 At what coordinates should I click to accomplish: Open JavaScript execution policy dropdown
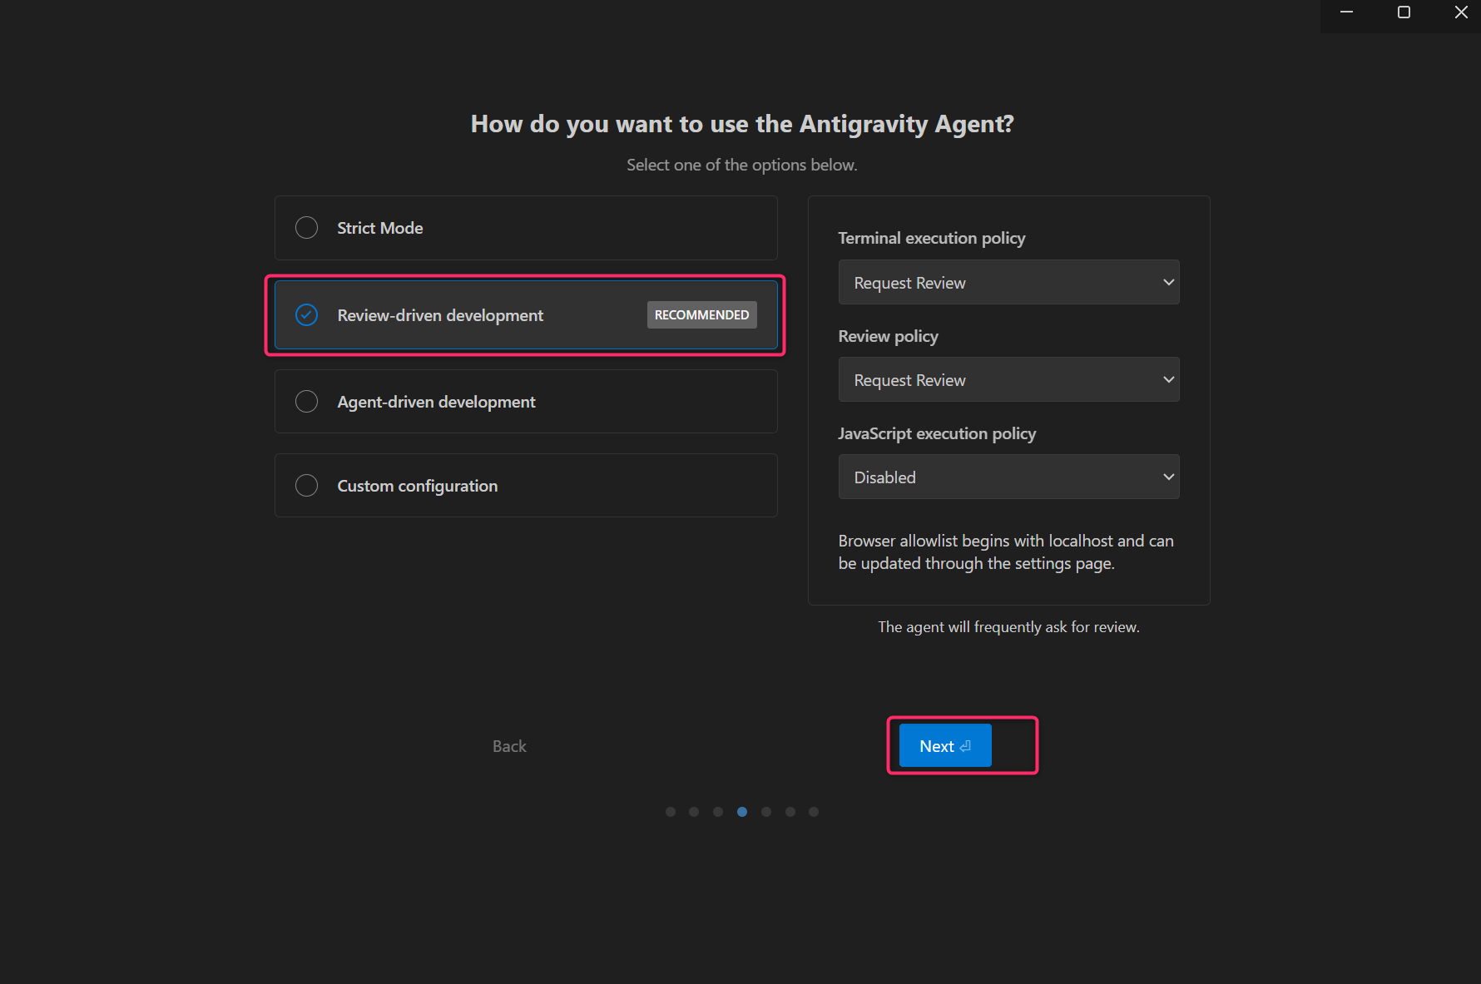click(x=1008, y=477)
